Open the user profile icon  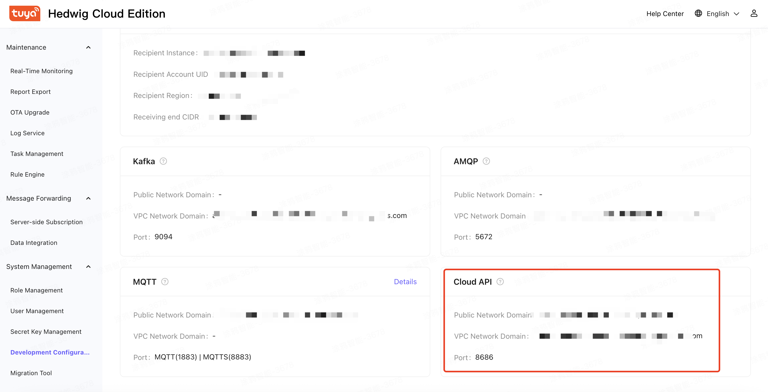point(754,13)
